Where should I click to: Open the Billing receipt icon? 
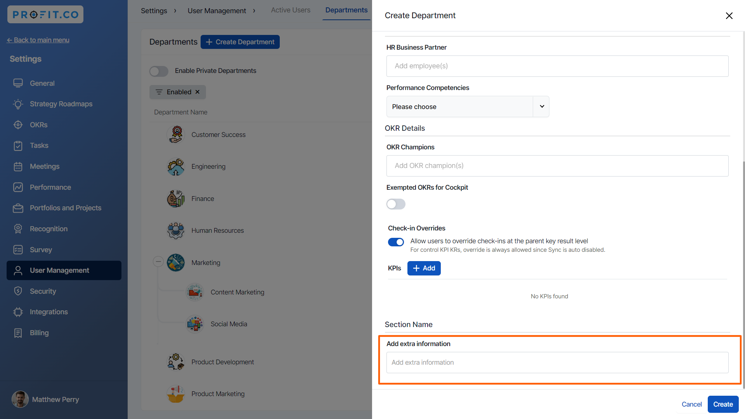18,333
